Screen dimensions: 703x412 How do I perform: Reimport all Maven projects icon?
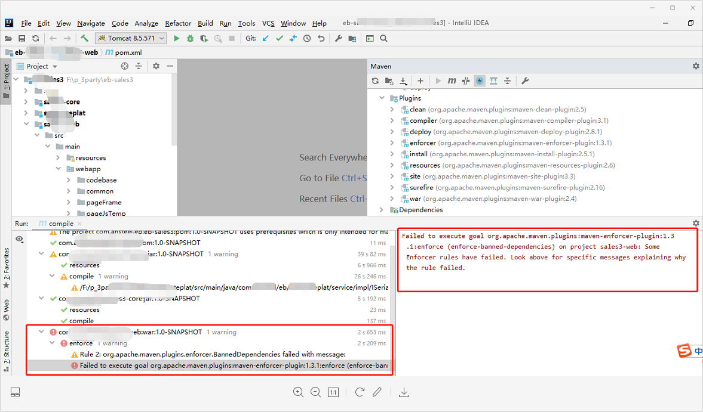pyautogui.click(x=375, y=81)
